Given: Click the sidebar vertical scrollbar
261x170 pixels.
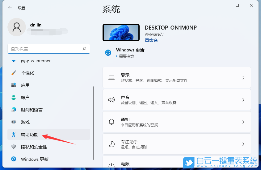Looking at the screenshot, I should tap(94, 123).
